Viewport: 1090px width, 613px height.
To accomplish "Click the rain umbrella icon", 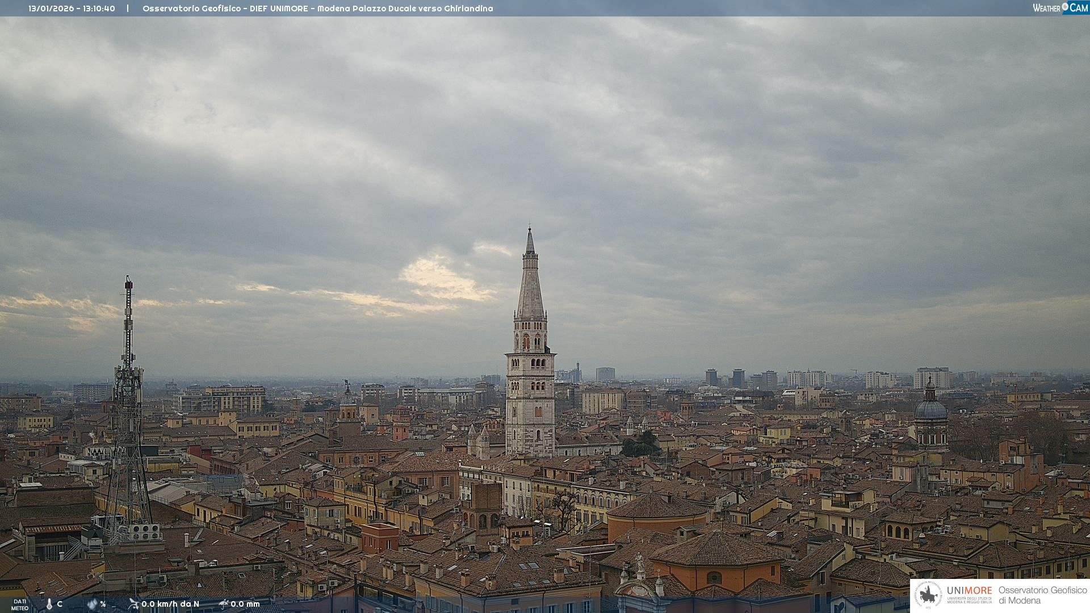I will [223, 604].
